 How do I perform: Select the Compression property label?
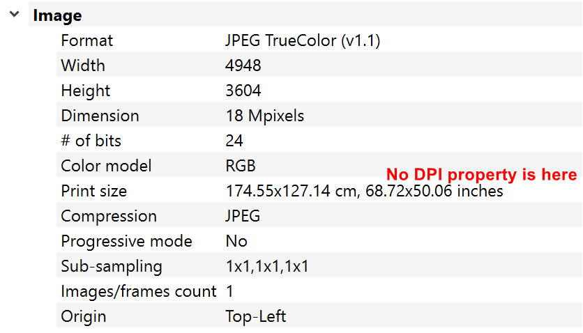[x=109, y=216]
